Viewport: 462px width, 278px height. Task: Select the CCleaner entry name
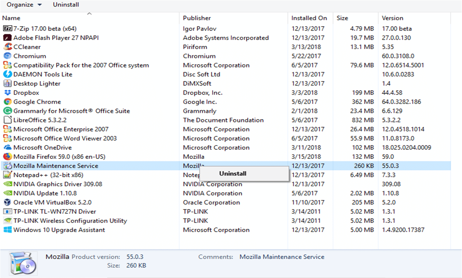coord(27,47)
